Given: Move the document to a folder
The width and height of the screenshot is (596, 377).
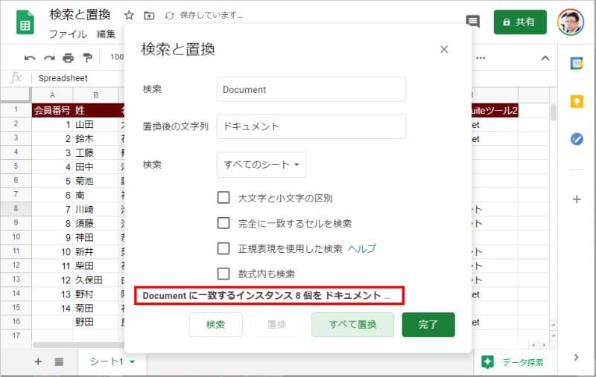Looking at the screenshot, I should 149,15.
